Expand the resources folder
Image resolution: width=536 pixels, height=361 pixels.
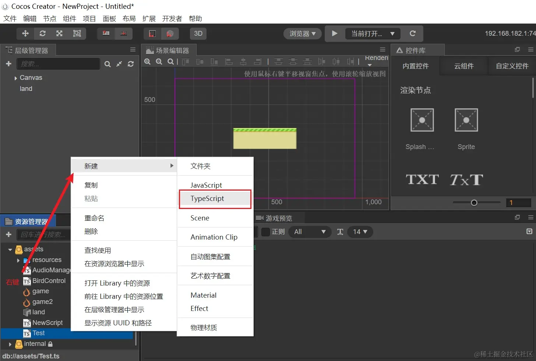(x=18, y=260)
